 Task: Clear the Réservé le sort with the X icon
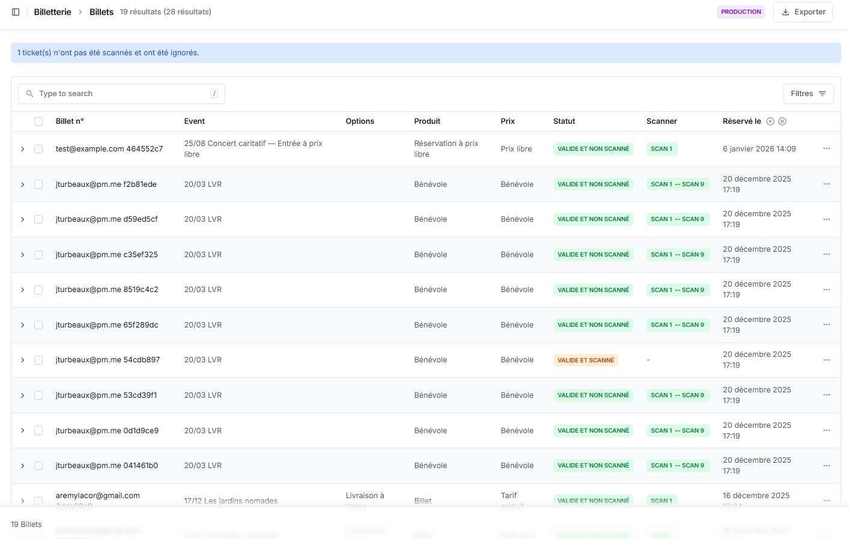[x=782, y=121]
